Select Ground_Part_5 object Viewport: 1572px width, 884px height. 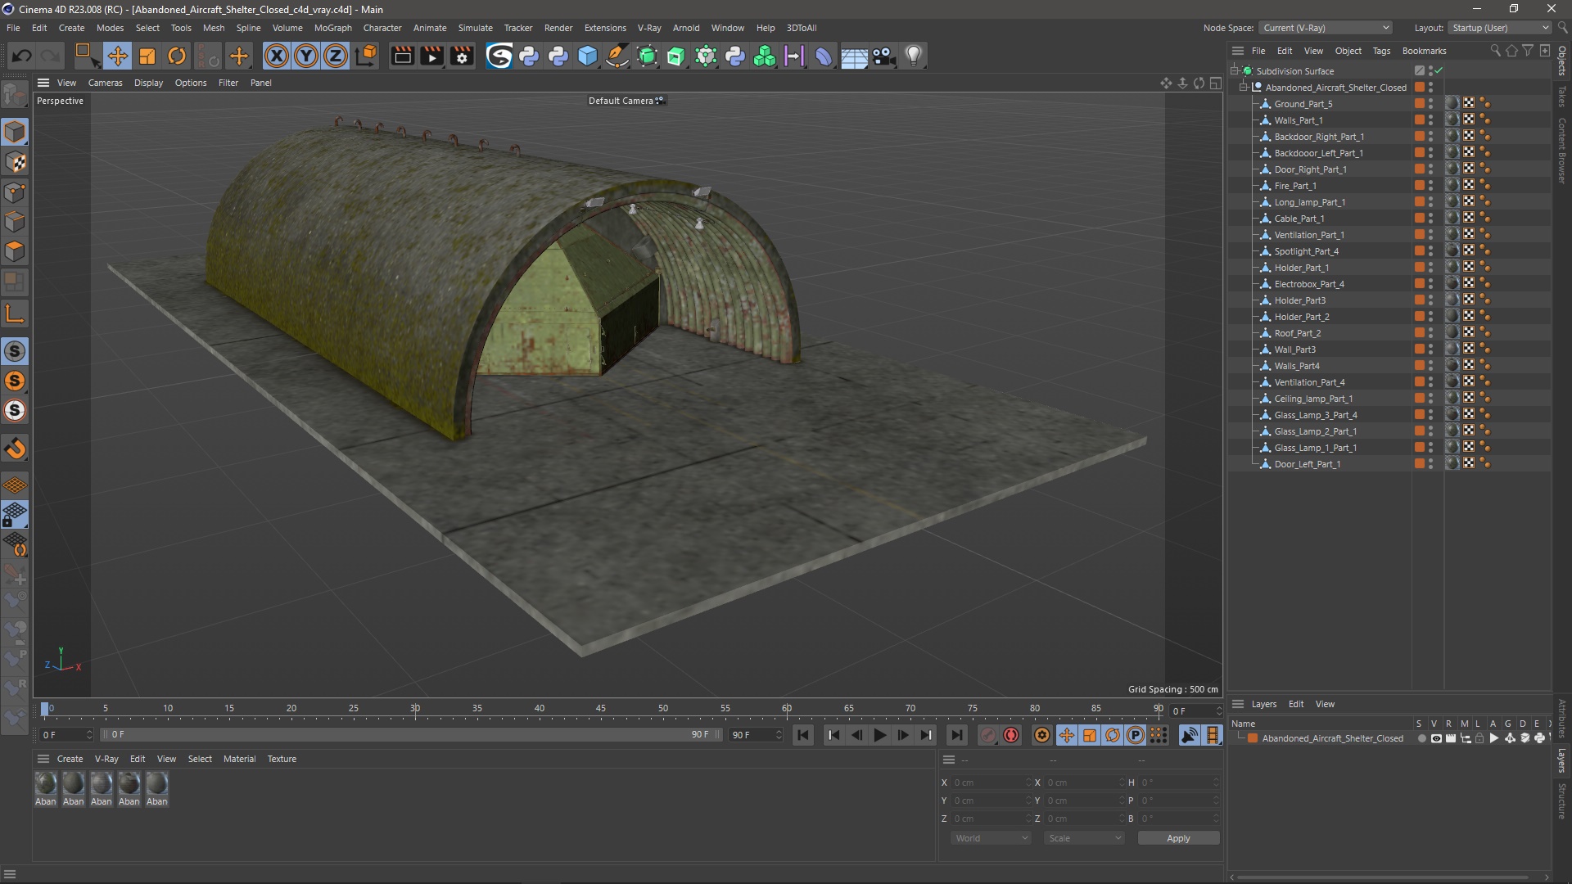click(x=1303, y=104)
